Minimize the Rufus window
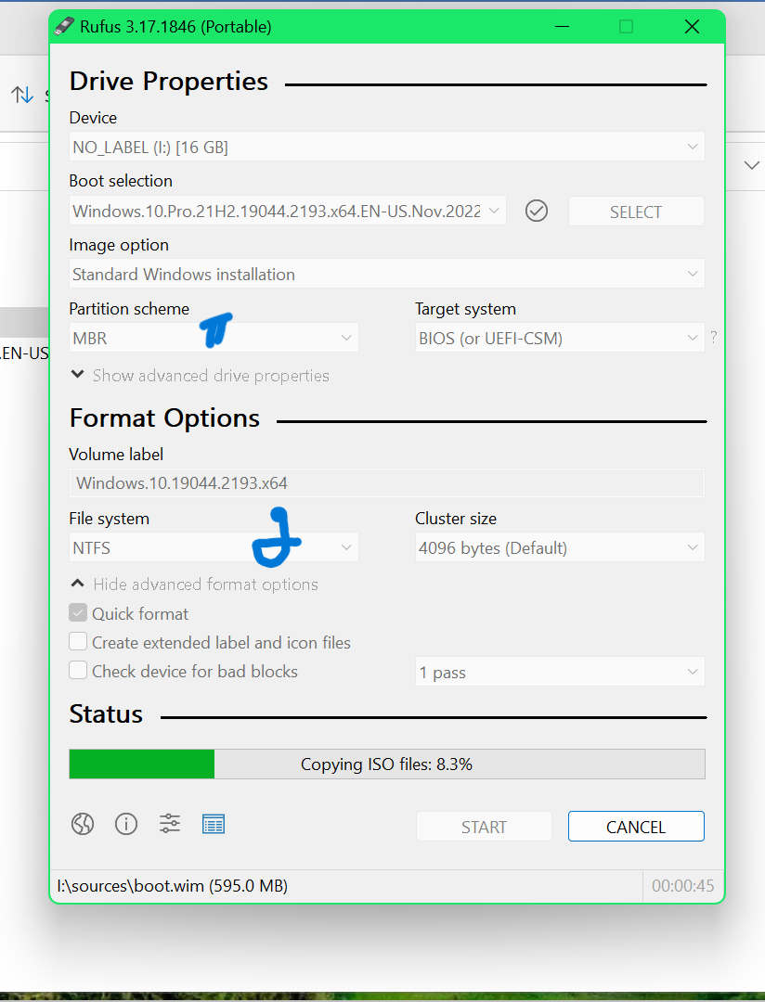Screen dimensions: 765x1002 tap(563, 27)
